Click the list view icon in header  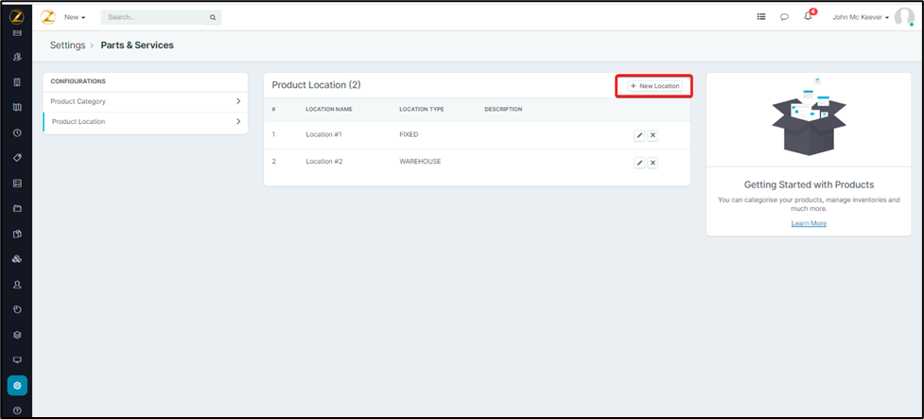click(761, 17)
